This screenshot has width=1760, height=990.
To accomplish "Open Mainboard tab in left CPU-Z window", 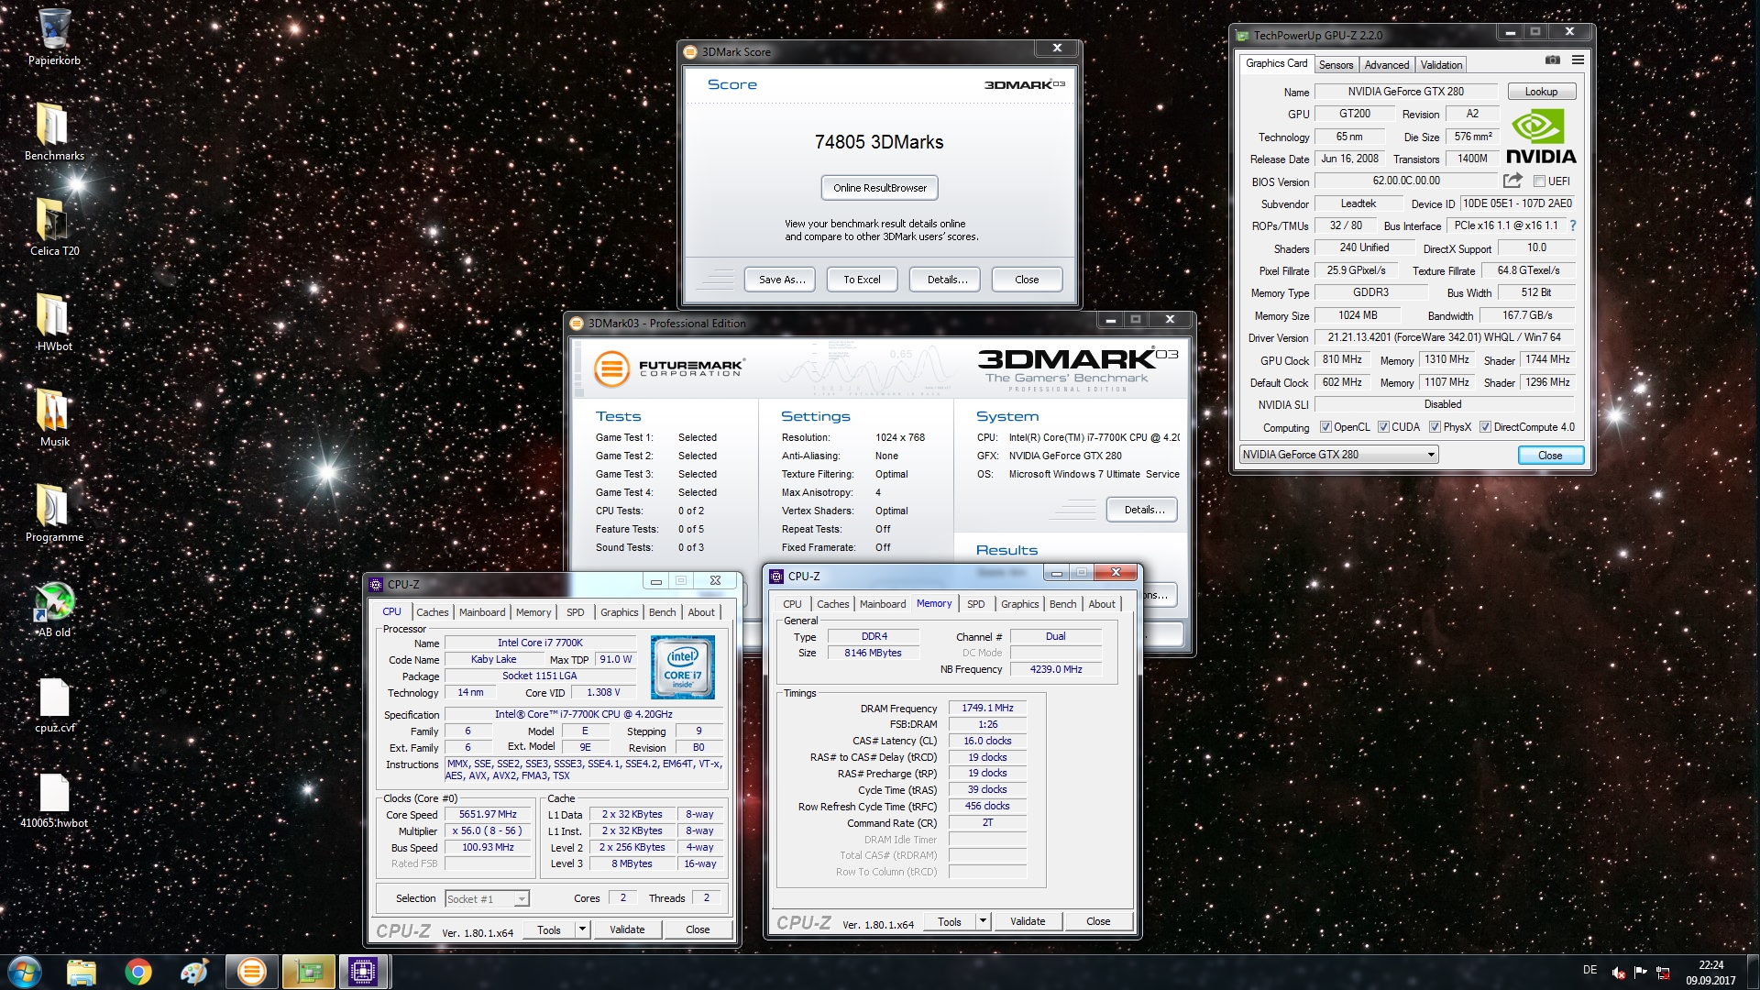I will [x=482, y=612].
